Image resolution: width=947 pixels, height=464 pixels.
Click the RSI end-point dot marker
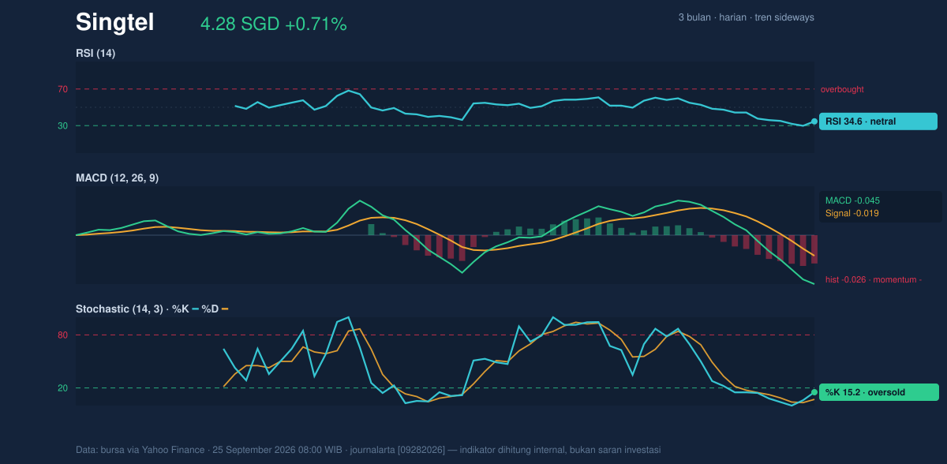pos(814,122)
